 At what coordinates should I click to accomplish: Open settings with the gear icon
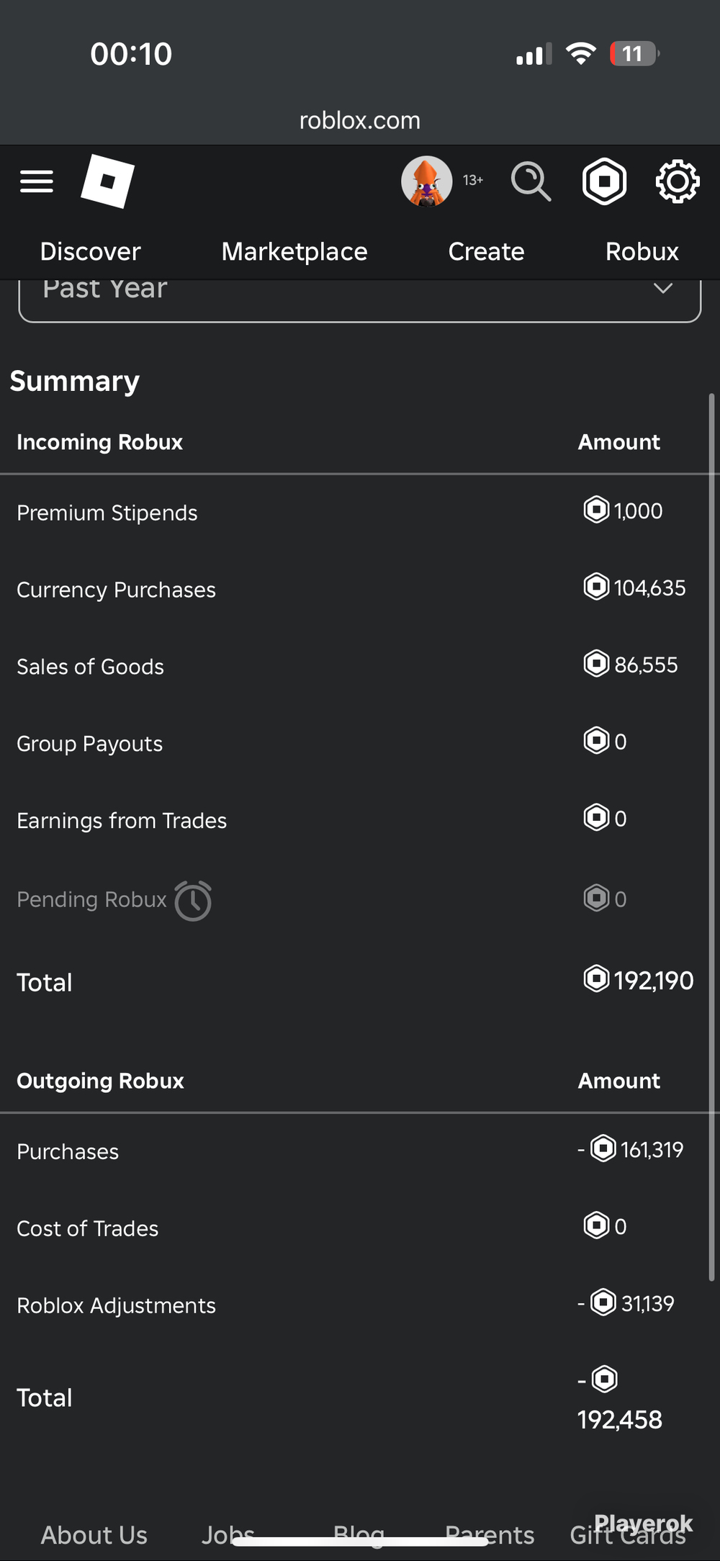pos(678,181)
